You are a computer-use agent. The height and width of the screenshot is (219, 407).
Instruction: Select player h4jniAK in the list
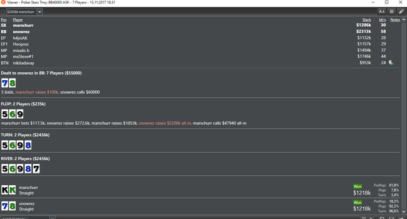click(20, 38)
